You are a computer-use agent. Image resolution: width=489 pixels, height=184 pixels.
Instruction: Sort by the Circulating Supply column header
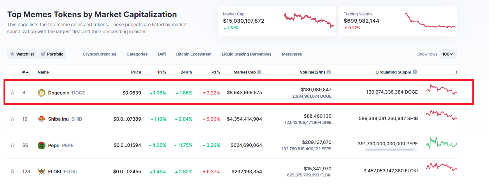click(x=393, y=72)
